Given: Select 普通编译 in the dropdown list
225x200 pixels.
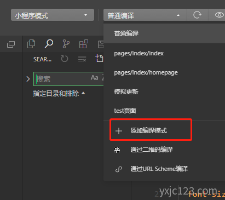Looking at the screenshot, I should click(164, 33).
